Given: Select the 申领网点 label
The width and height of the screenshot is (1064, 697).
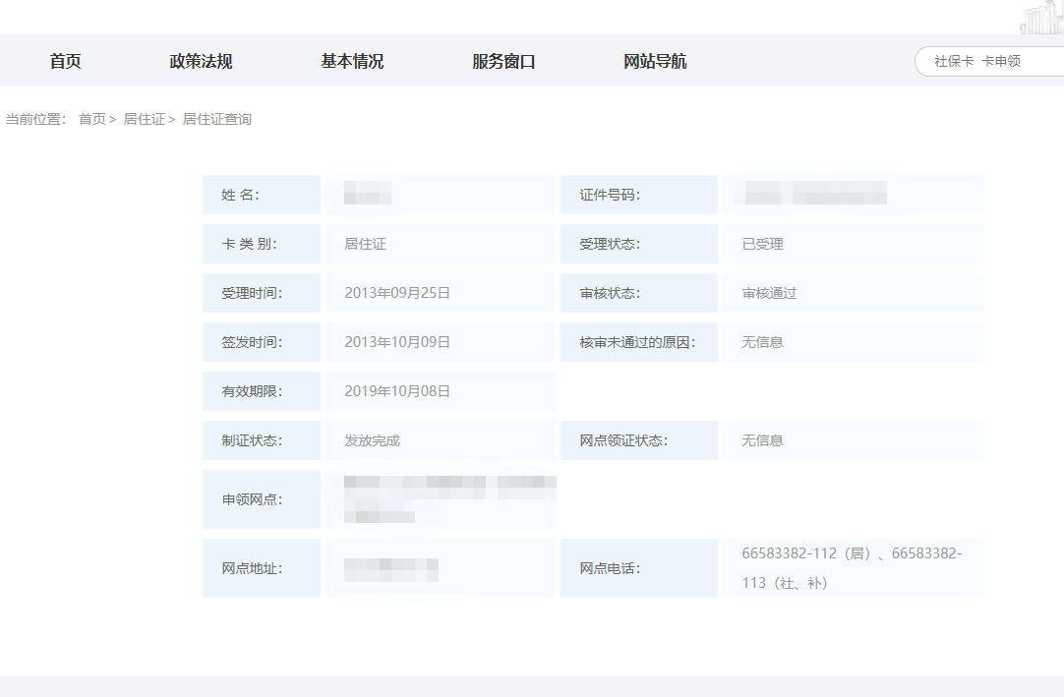Looking at the screenshot, I should click(x=252, y=499).
